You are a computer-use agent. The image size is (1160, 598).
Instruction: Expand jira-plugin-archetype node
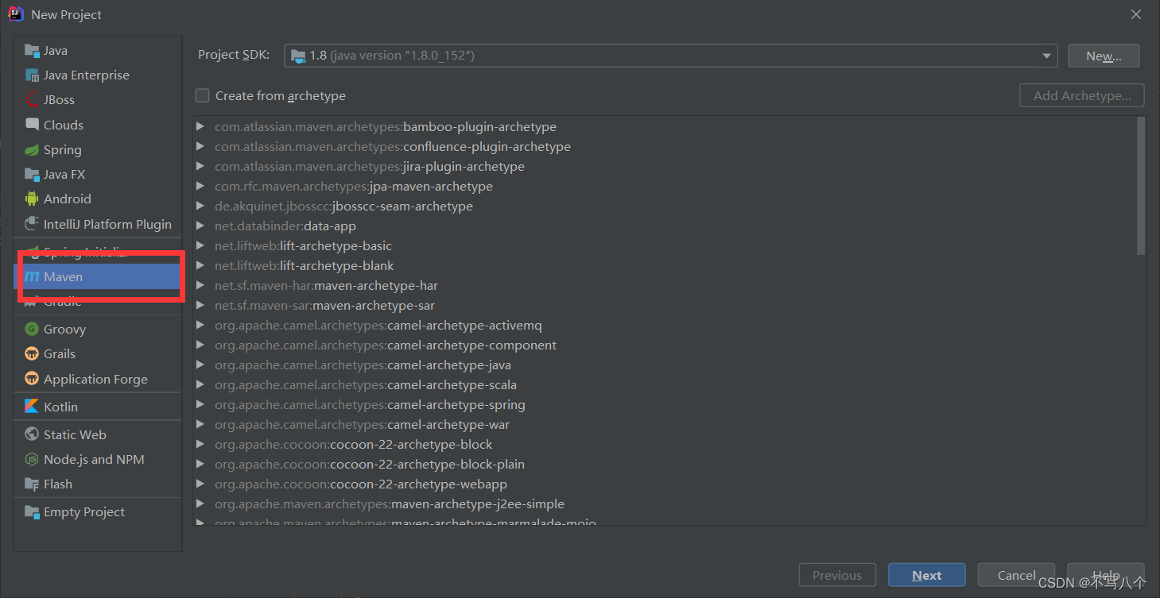[200, 167]
